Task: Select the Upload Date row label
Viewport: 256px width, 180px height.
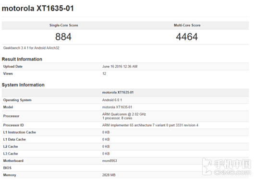Action: [x=13, y=66]
